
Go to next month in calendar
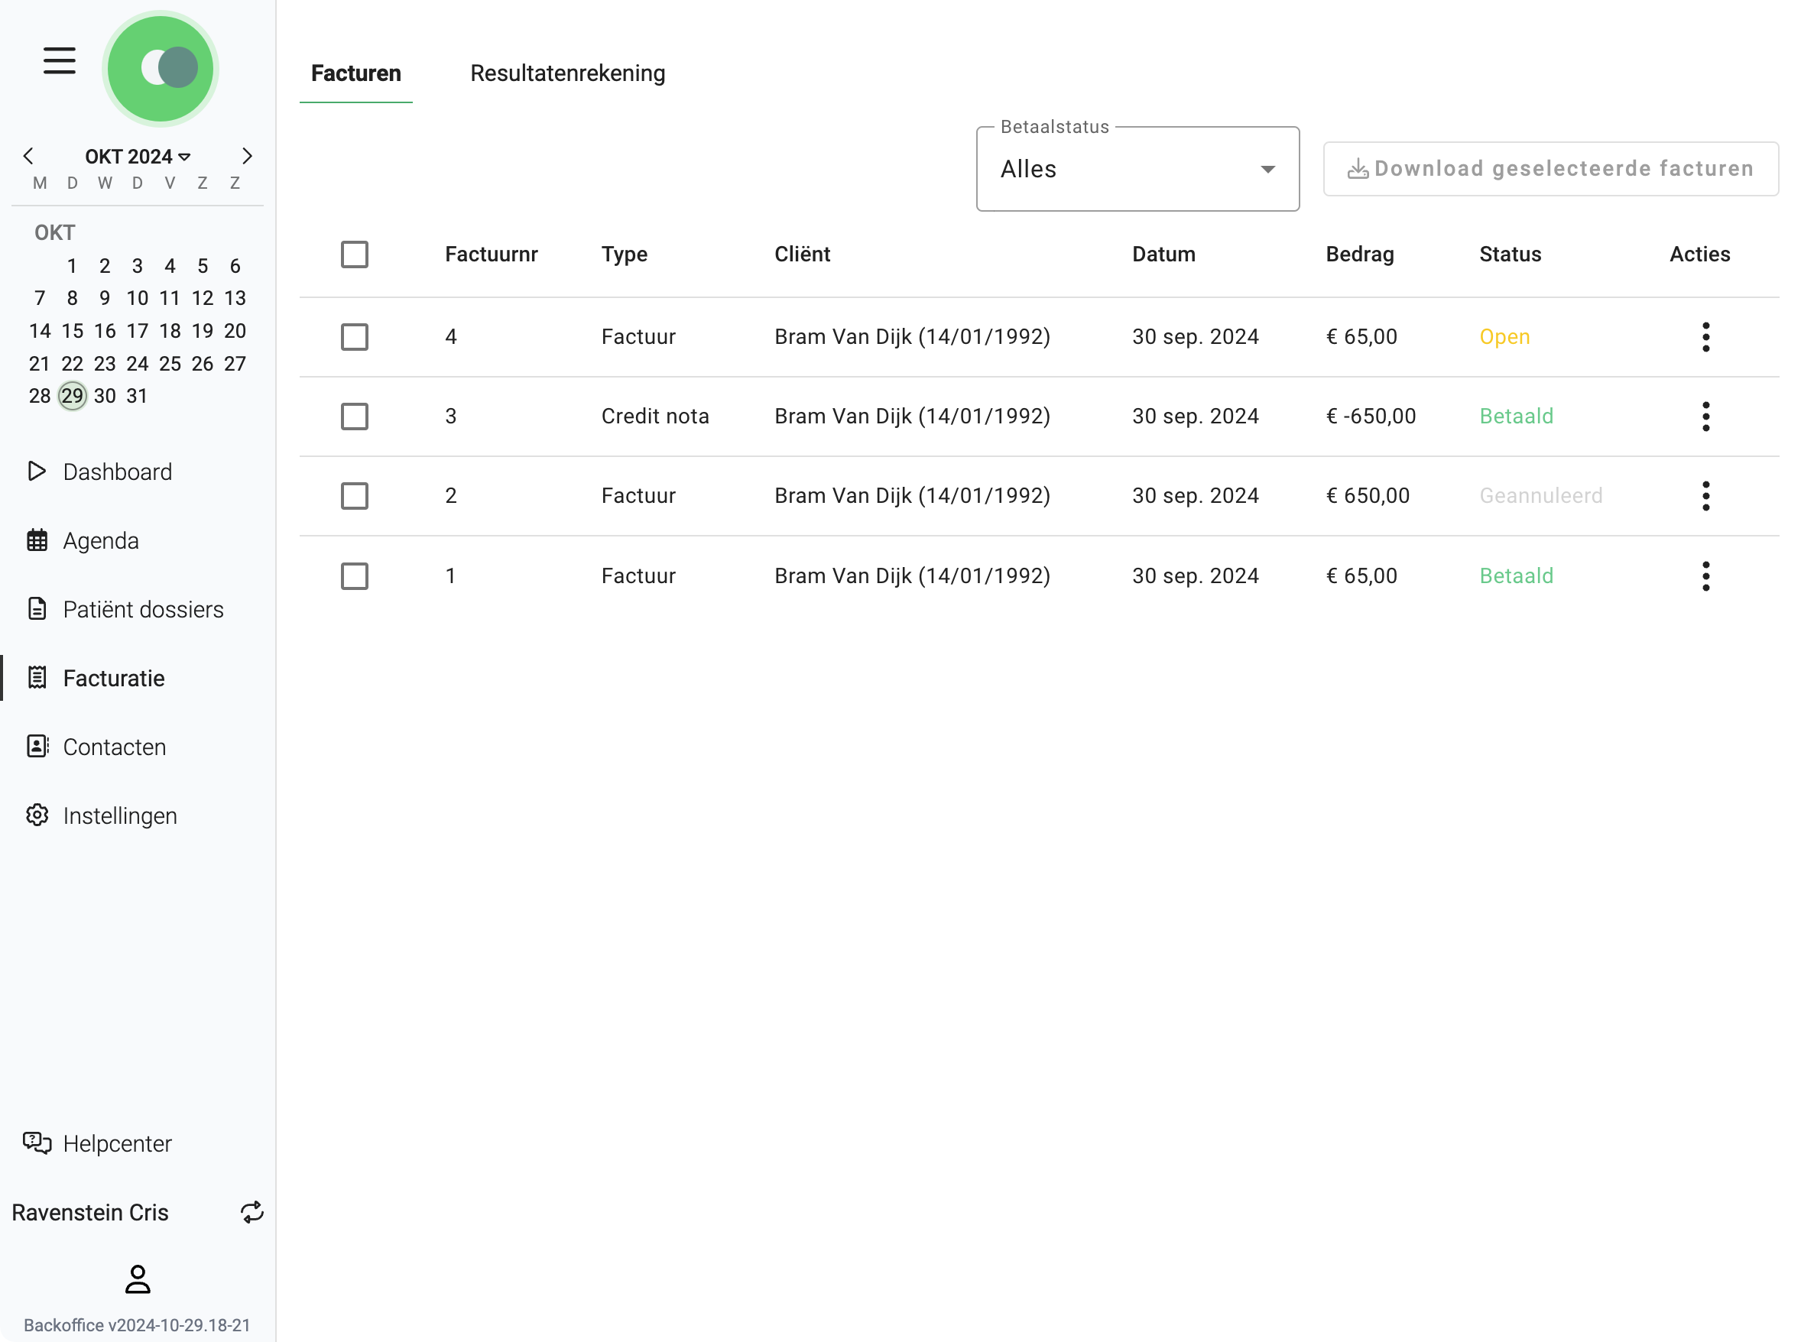(247, 156)
